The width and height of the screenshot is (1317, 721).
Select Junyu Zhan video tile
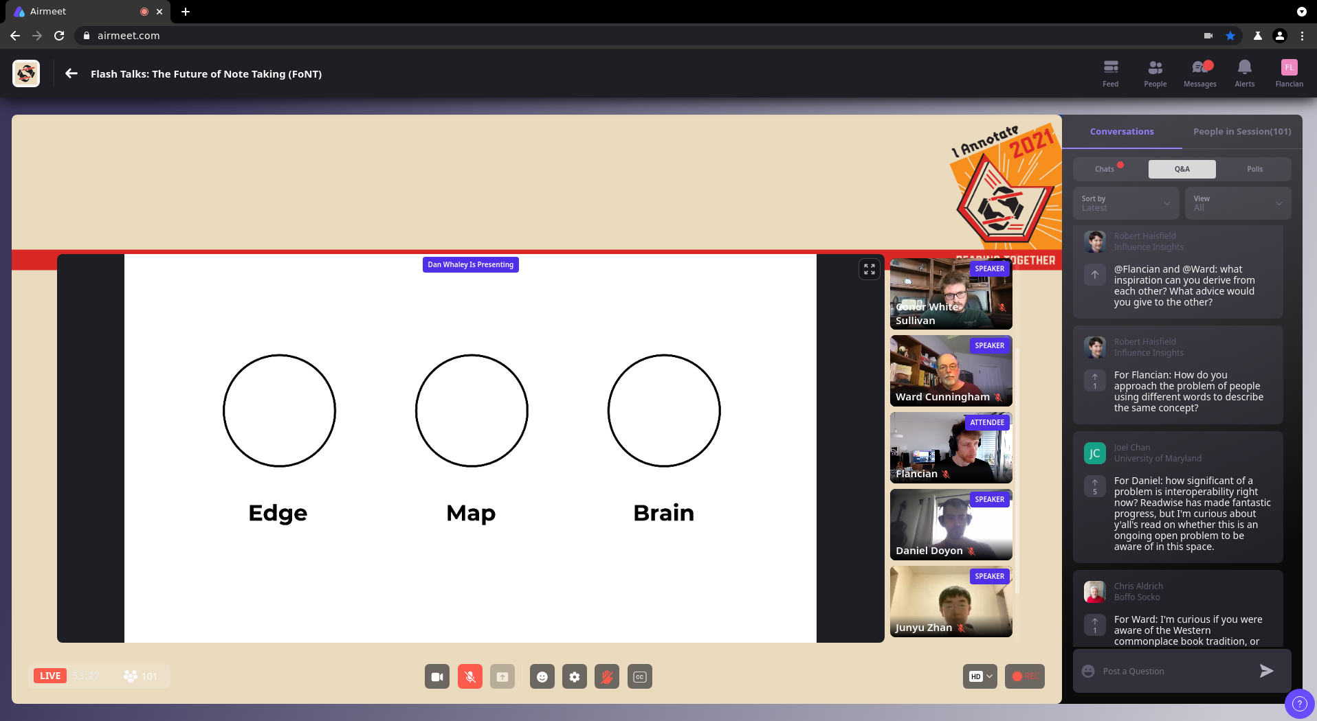click(951, 602)
